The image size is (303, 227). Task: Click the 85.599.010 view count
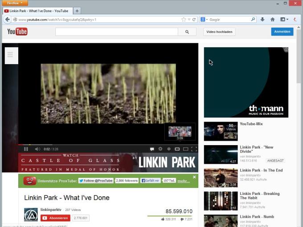pos(179,211)
